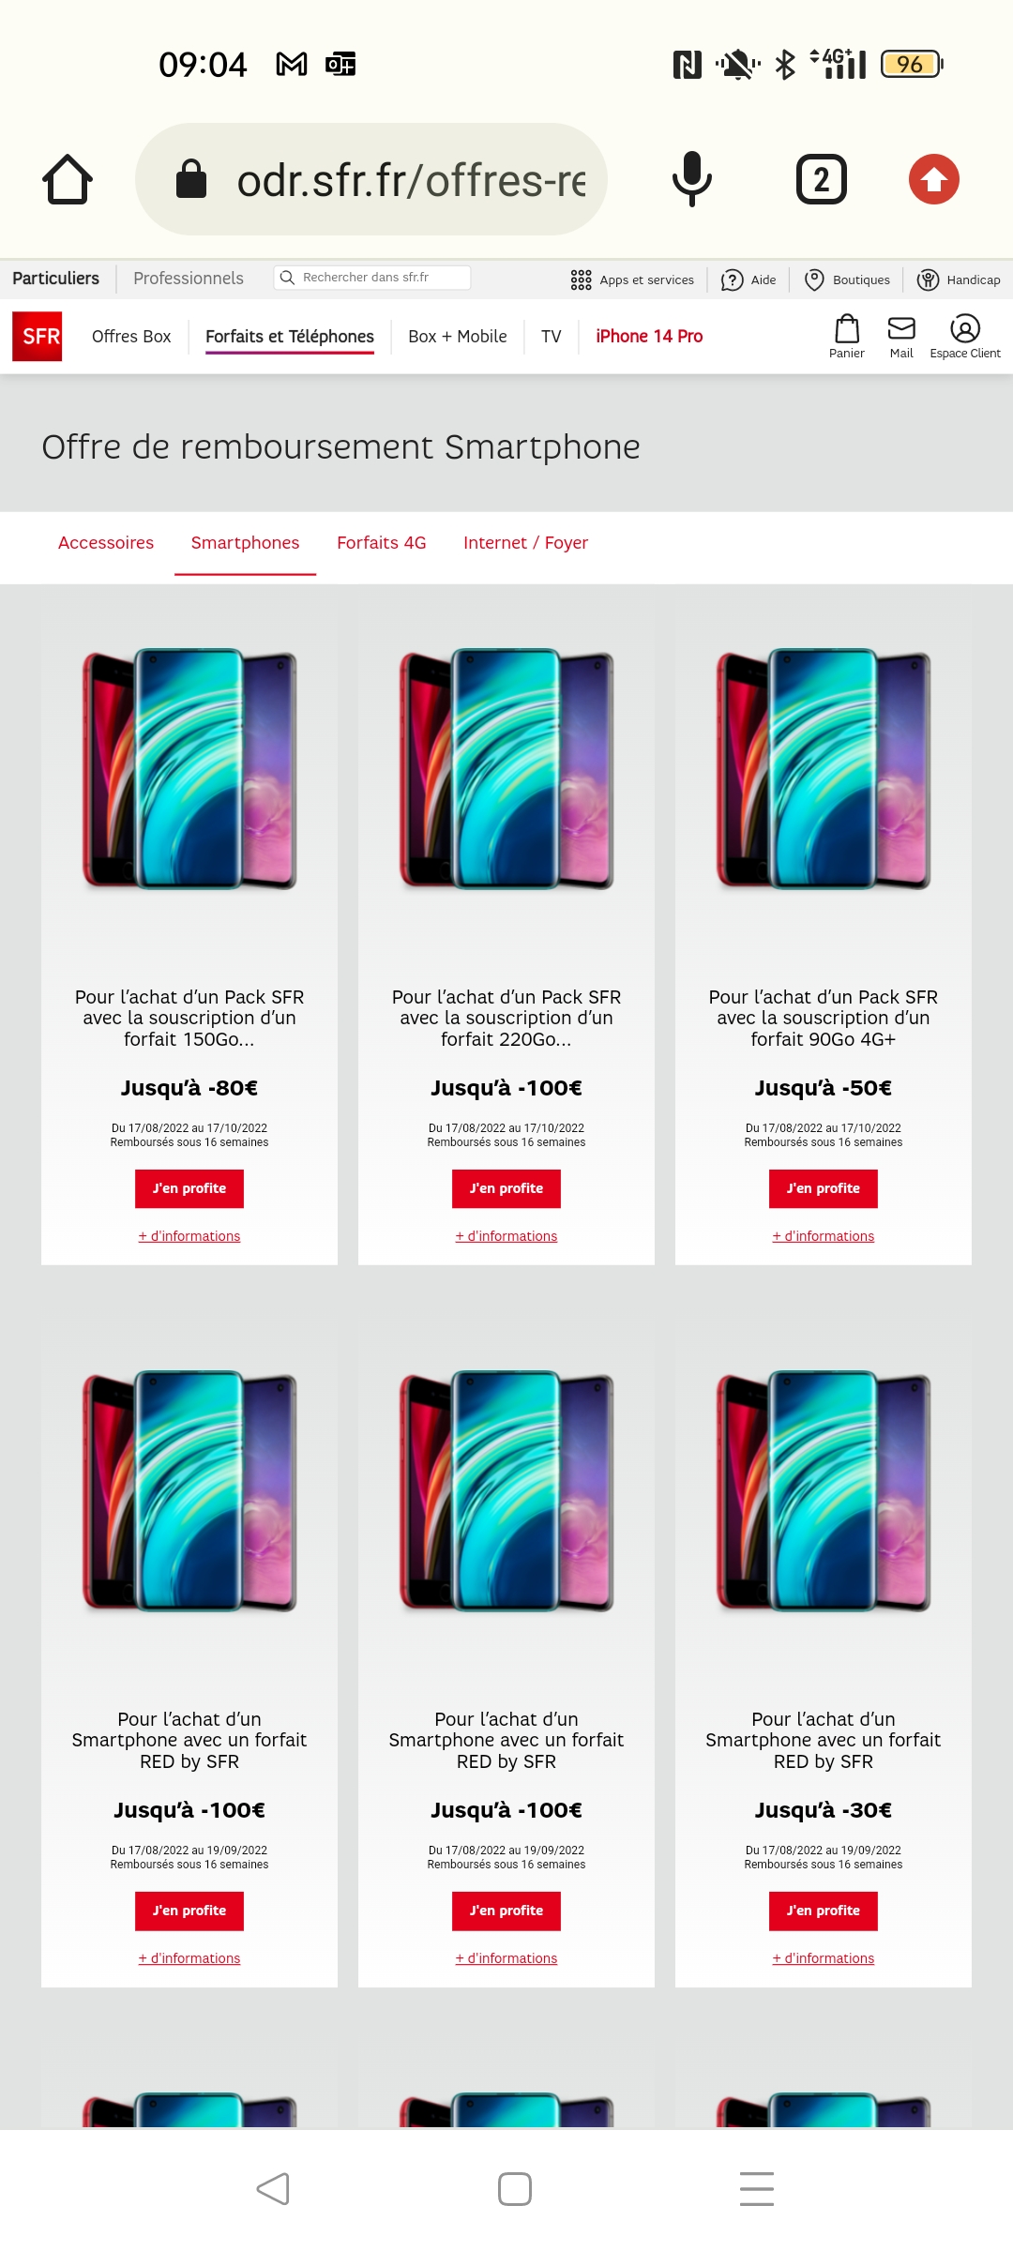Open the iPhone 14 Pro menu item

tap(649, 336)
